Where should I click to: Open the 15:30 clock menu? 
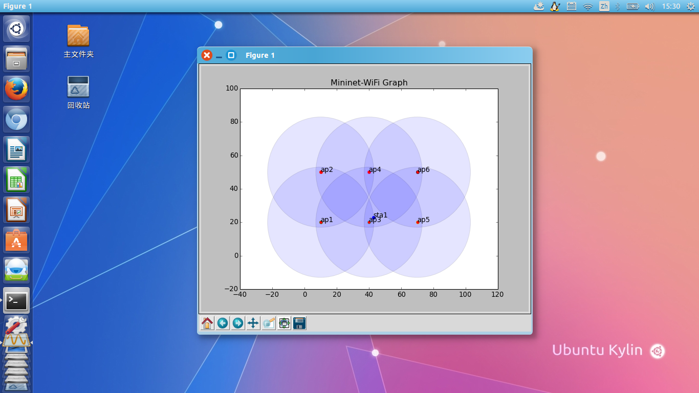click(x=671, y=6)
